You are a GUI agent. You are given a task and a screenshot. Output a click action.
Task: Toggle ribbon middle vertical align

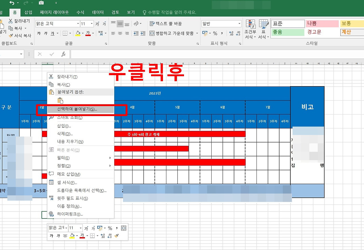(x=120, y=24)
